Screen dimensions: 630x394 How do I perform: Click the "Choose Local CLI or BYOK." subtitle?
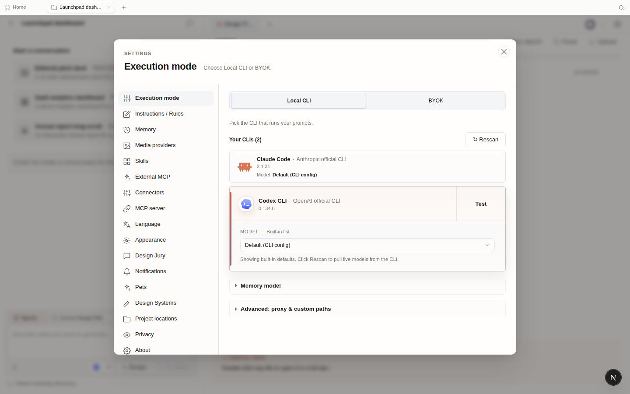pyautogui.click(x=238, y=68)
